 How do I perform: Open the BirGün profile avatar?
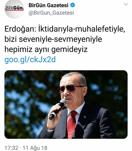[14, 8]
